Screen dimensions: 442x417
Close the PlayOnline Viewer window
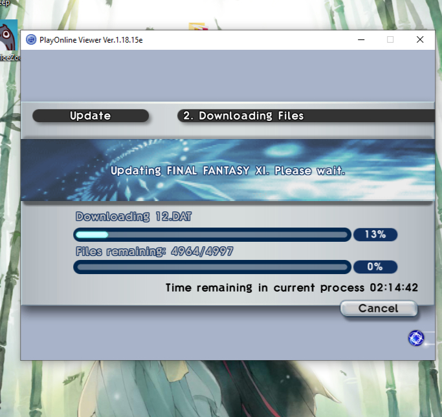[x=420, y=39]
